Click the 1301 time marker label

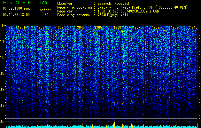21,28
